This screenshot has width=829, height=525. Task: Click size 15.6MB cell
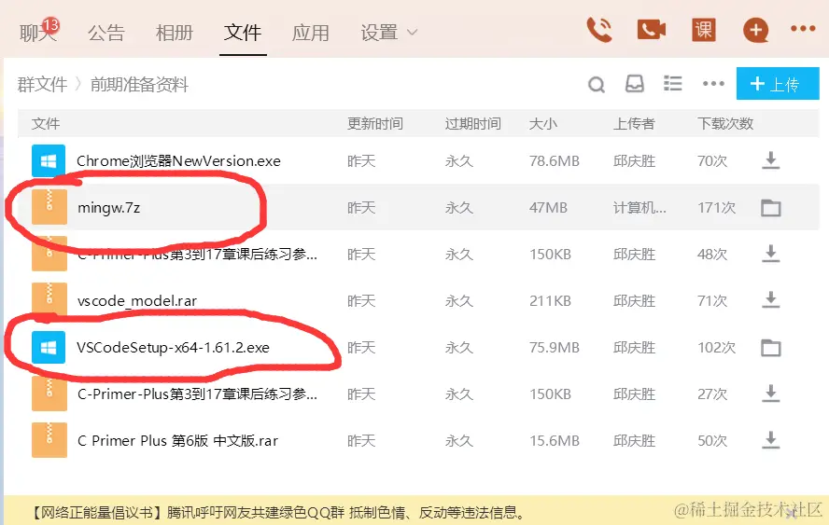555,440
